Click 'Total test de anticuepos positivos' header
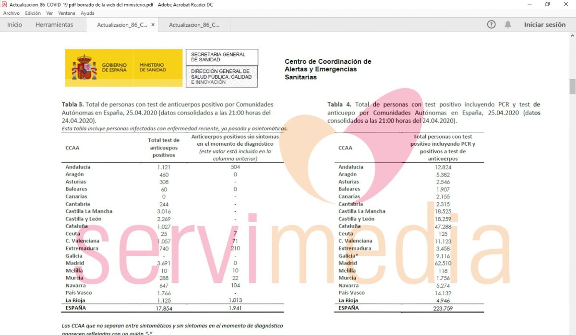This screenshot has height=335, width=576. point(164,148)
